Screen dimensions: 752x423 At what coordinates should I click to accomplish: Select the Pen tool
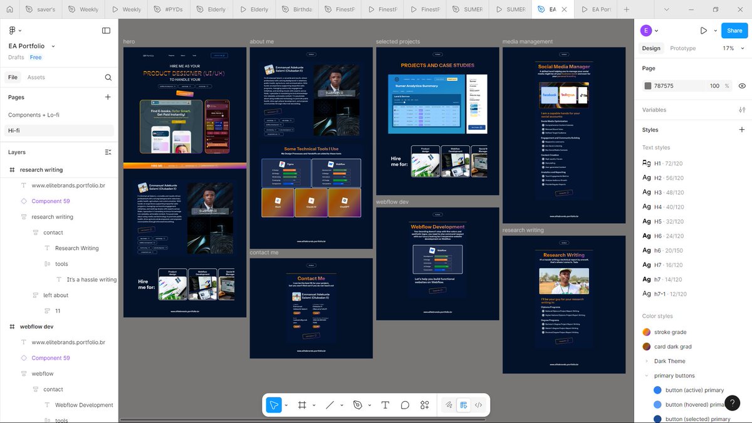[358, 405]
